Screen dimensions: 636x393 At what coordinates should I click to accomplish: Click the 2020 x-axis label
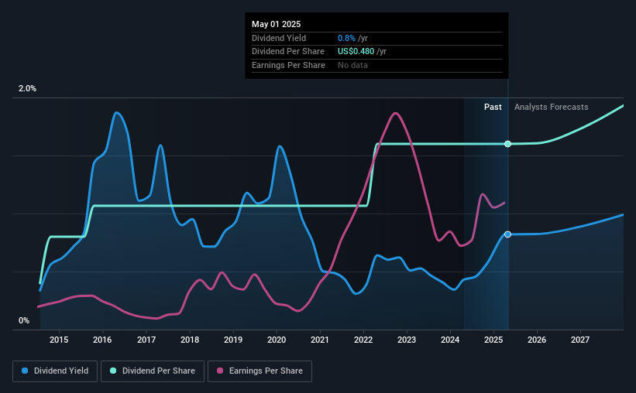[x=277, y=340]
